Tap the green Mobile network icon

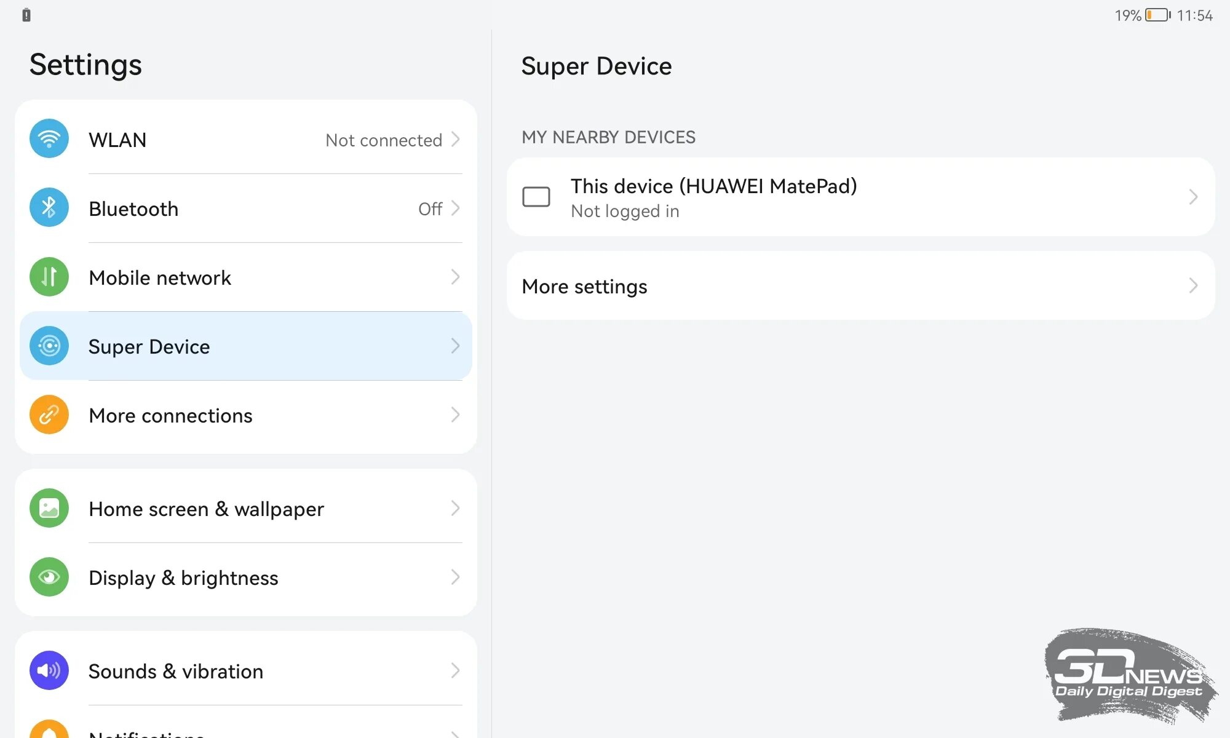(x=49, y=277)
